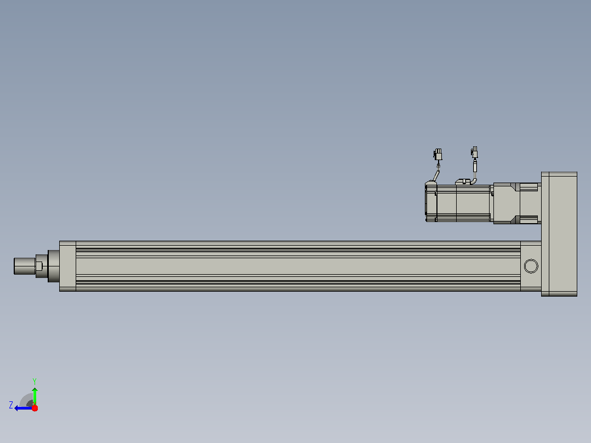Screen dimensions: 591x443
Task: Click the blue Z axis arrow
Action: coord(24,408)
